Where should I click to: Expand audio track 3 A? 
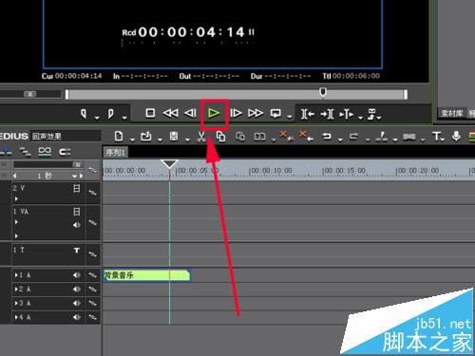click(x=16, y=303)
